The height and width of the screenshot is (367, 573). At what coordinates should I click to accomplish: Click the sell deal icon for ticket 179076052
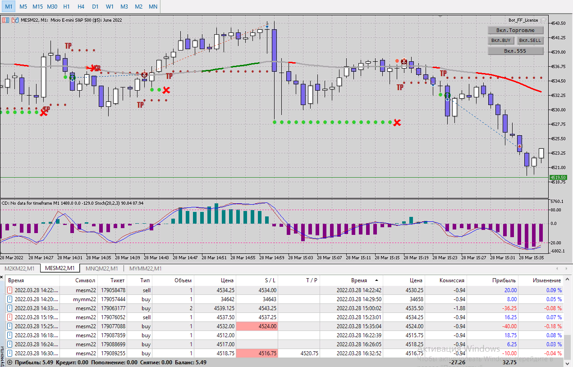(x=10, y=317)
